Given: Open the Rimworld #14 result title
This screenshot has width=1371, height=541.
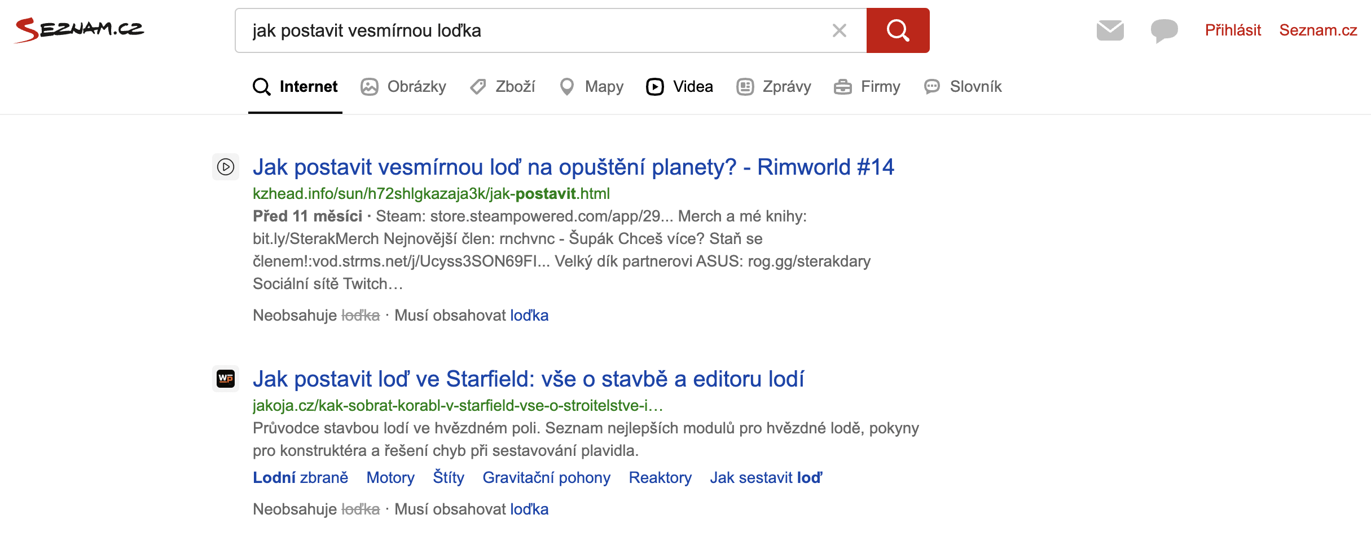Looking at the screenshot, I should tap(573, 167).
